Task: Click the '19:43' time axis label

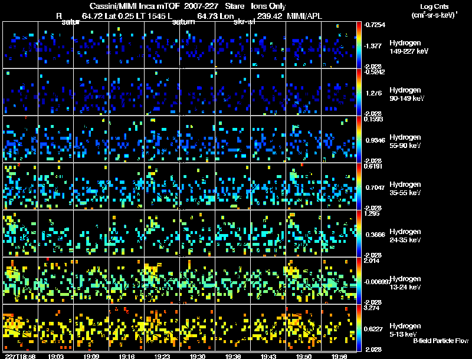Action: click(x=268, y=356)
